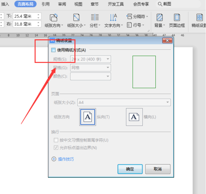Open the grid (网格) type dropdown
The width and height of the screenshot is (206, 194).
90,68
